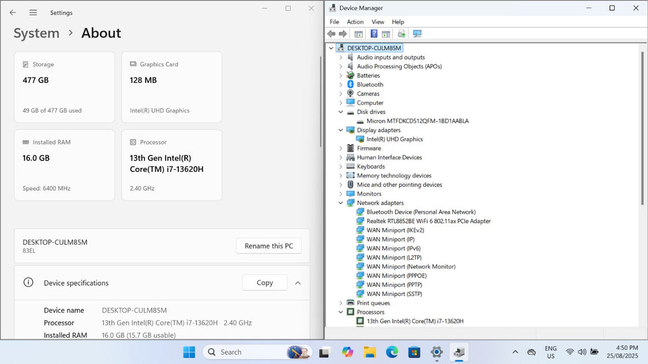Open Copilot from the taskbar
This screenshot has width=648, height=364.
tap(348, 352)
